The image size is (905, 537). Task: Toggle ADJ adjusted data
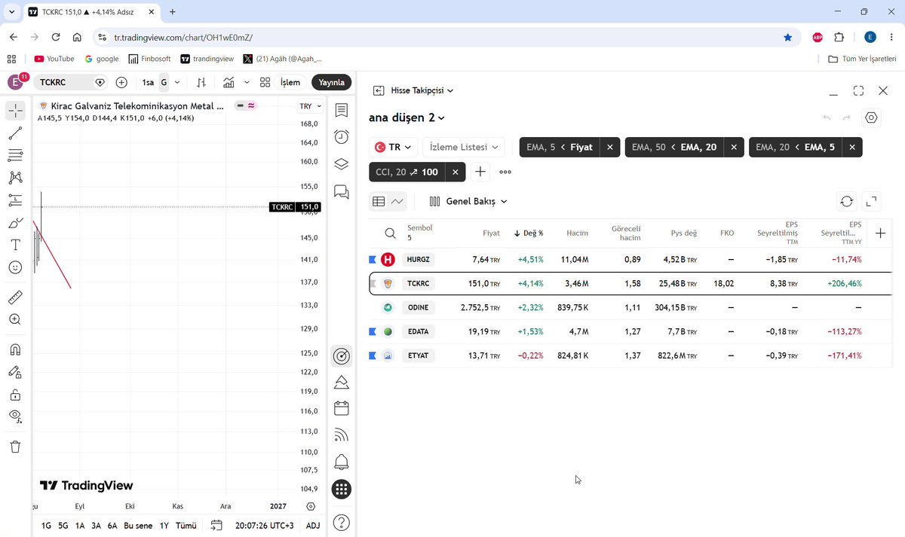[313, 526]
